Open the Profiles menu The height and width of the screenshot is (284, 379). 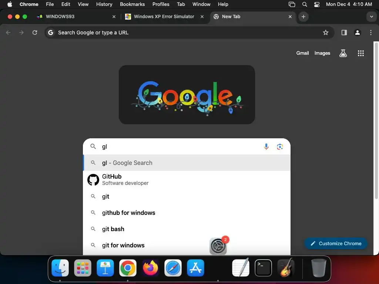click(161, 4)
